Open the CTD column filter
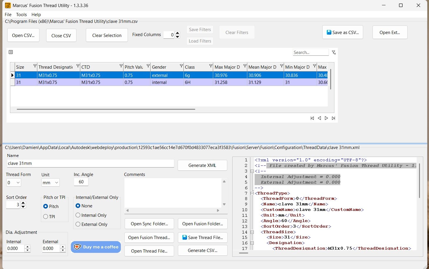The height and width of the screenshot is (269, 429). (121, 66)
